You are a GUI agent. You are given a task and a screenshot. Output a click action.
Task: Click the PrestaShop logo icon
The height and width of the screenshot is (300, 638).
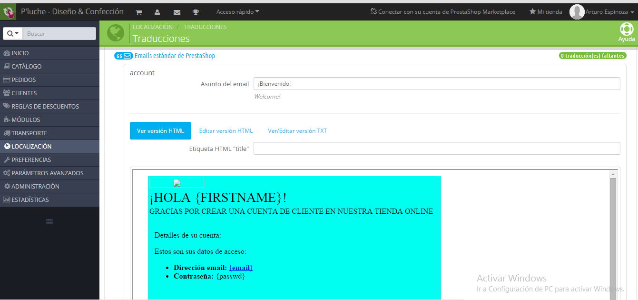coord(8,12)
